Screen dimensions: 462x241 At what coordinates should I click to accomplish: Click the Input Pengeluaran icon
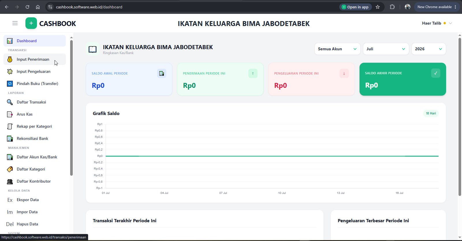click(x=10, y=71)
